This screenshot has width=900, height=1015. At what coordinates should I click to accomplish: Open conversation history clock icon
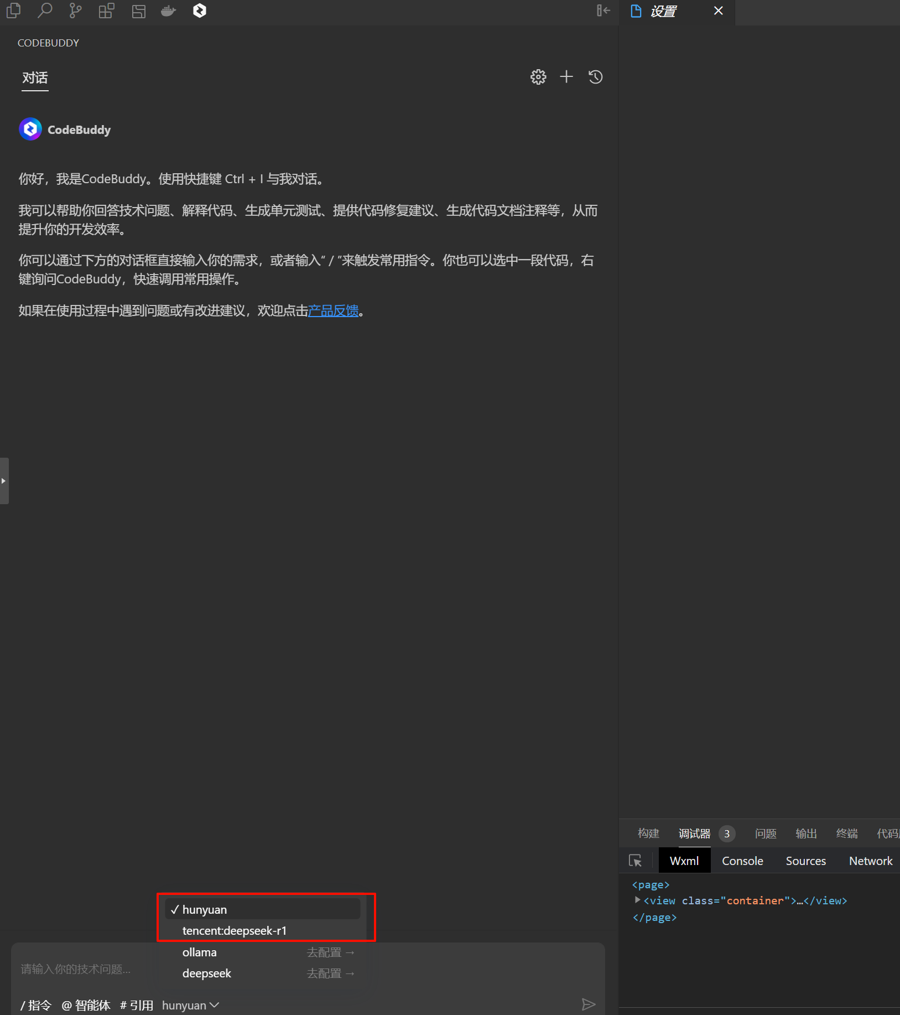pos(595,77)
